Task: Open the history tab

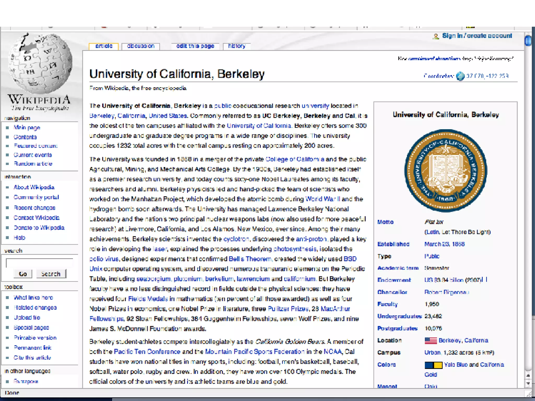Action: tap(237, 46)
